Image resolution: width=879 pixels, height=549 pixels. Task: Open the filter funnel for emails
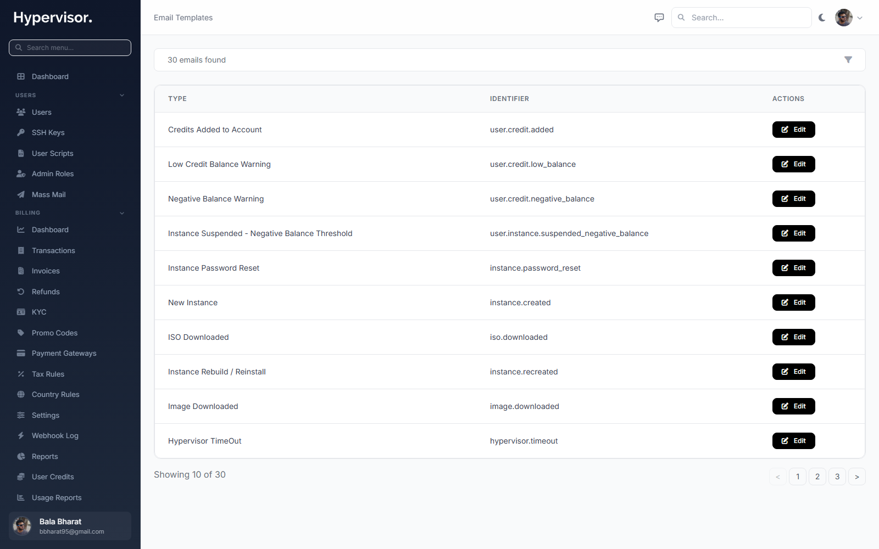848,60
